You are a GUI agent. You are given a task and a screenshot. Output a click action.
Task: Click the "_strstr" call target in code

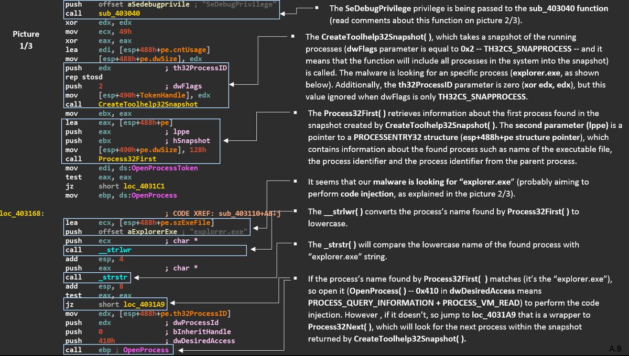coord(113,277)
